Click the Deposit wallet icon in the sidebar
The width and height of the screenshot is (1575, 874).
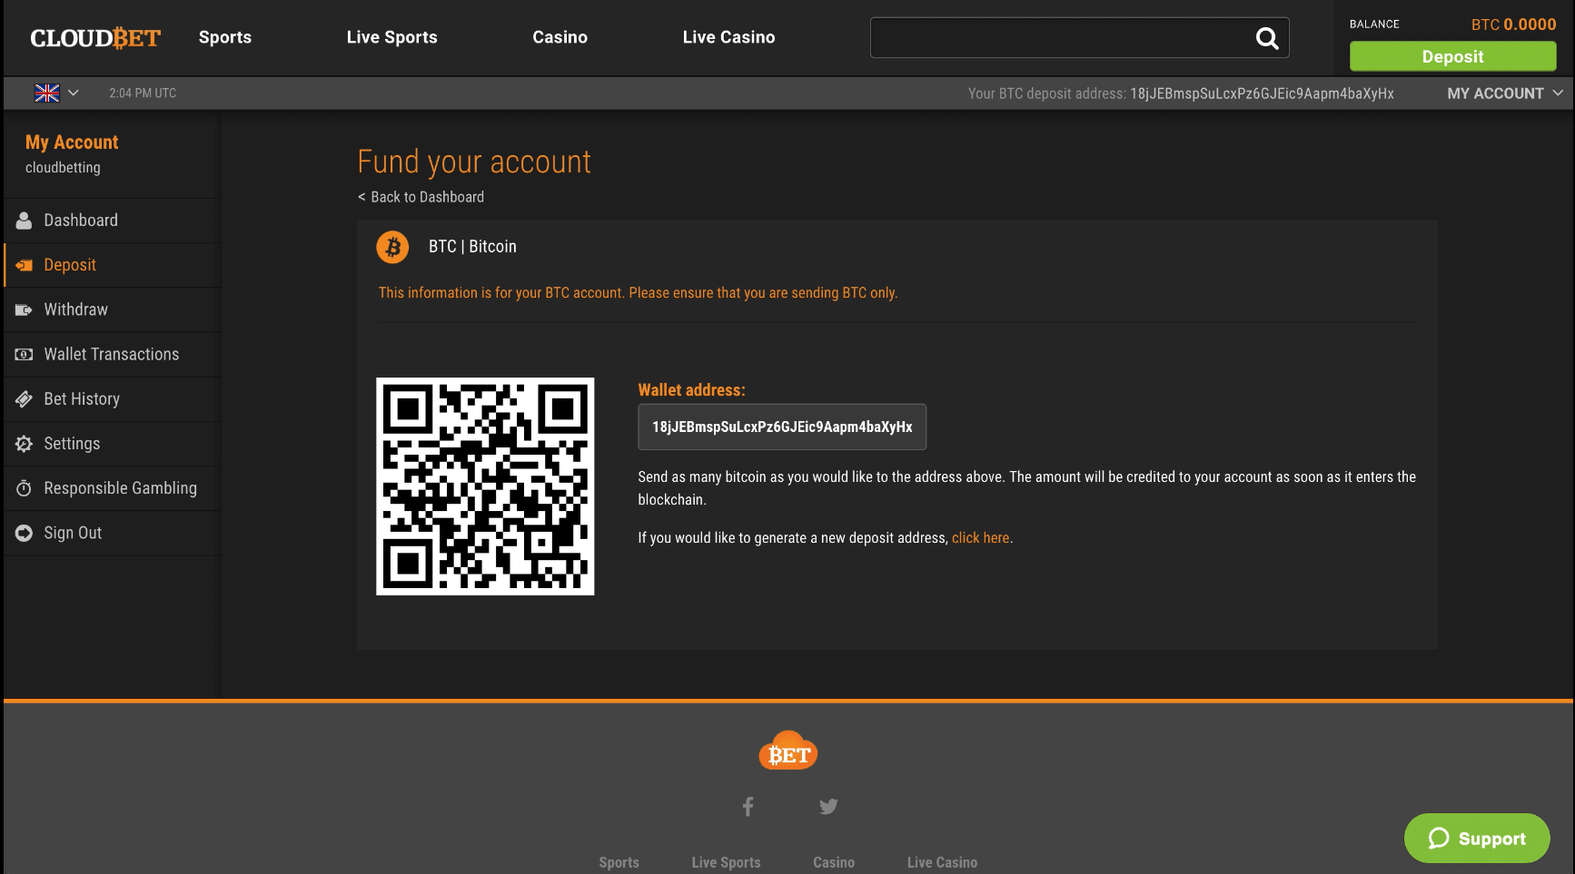tap(25, 265)
